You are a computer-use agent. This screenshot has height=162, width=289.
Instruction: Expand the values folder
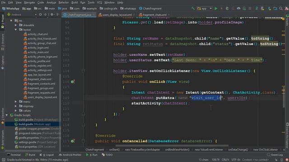click(x=16, y=111)
